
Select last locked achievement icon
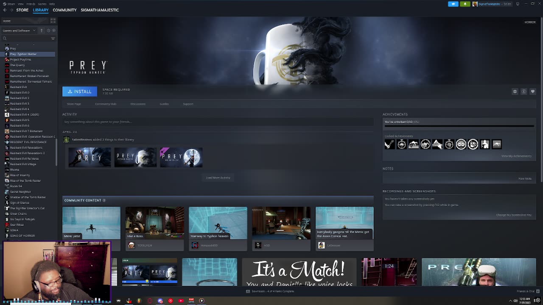(x=497, y=144)
